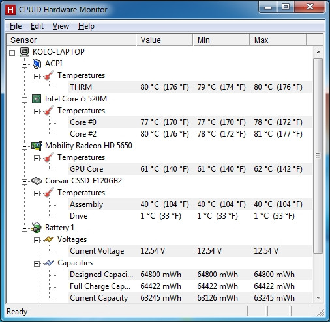330x322 pixels.
Task: Select the Assembly temperature row
Action: [190, 204]
